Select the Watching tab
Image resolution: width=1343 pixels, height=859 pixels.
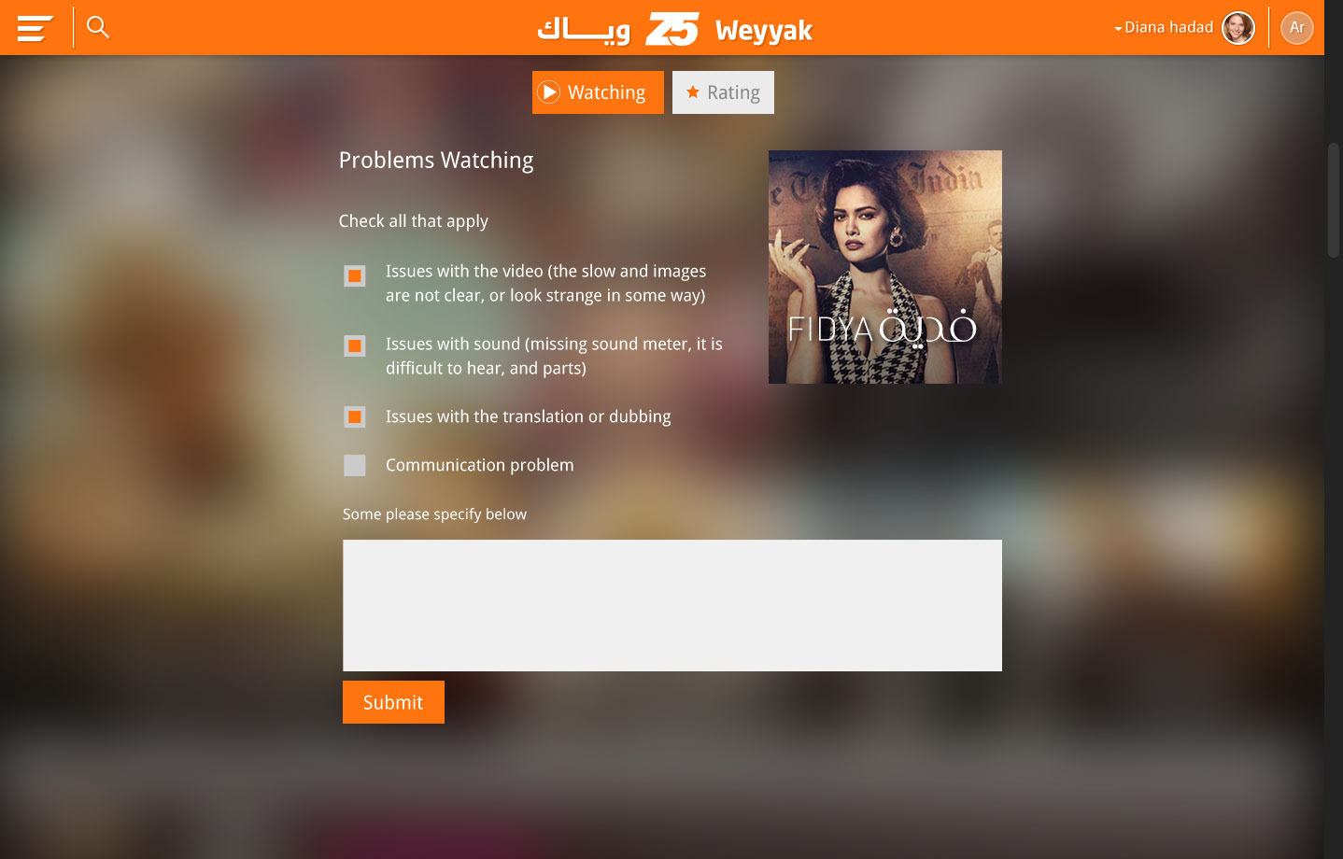click(x=598, y=92)
